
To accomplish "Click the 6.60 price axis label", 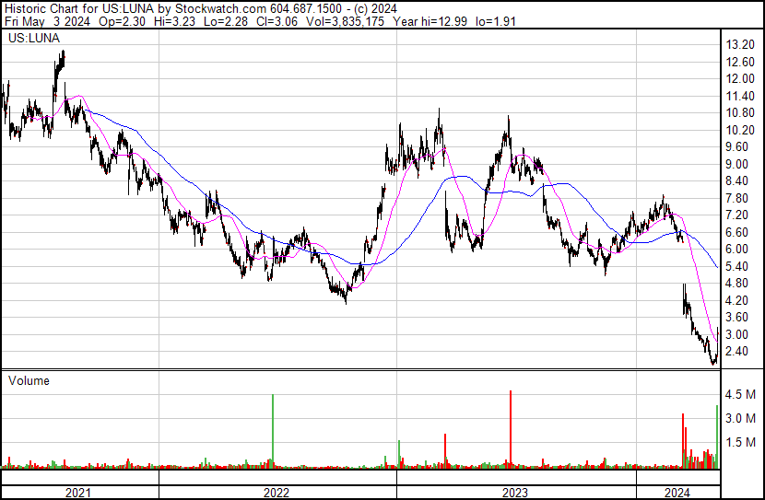I will point(737,232).
